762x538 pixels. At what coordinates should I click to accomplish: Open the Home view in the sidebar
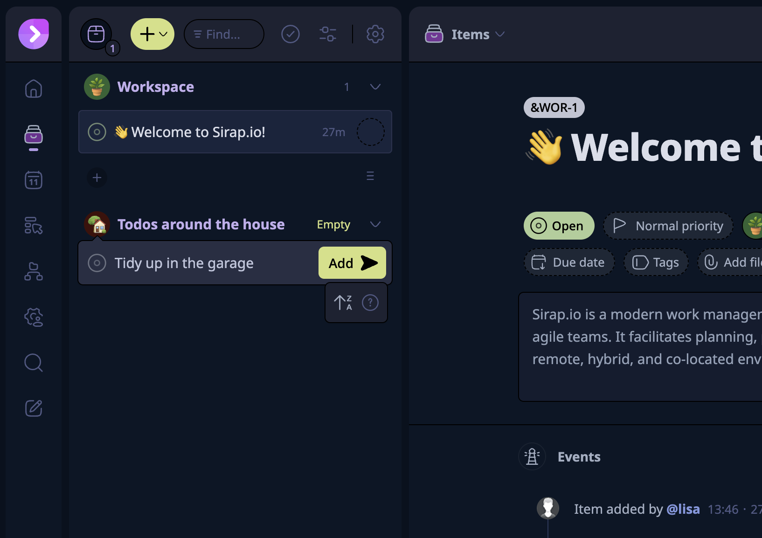pos(33,89)
